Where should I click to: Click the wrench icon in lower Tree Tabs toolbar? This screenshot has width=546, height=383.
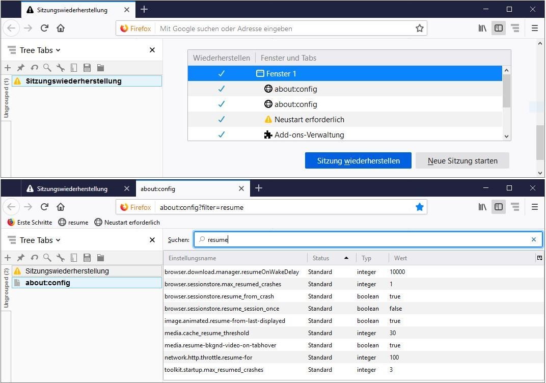(61, 258)
